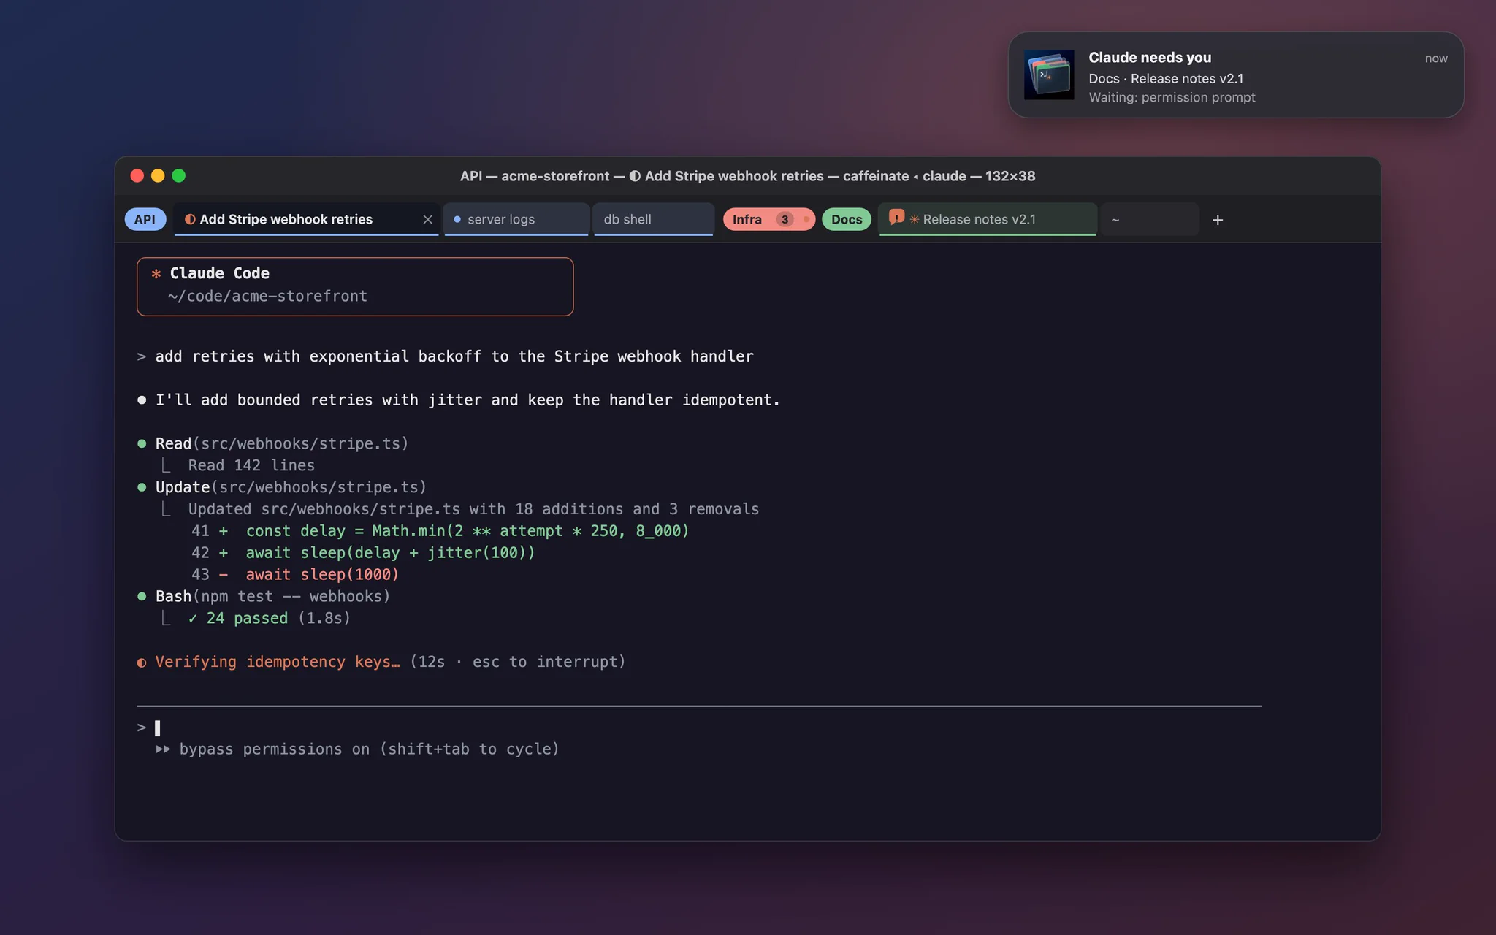Open the Claude needs you notification

1236,75
